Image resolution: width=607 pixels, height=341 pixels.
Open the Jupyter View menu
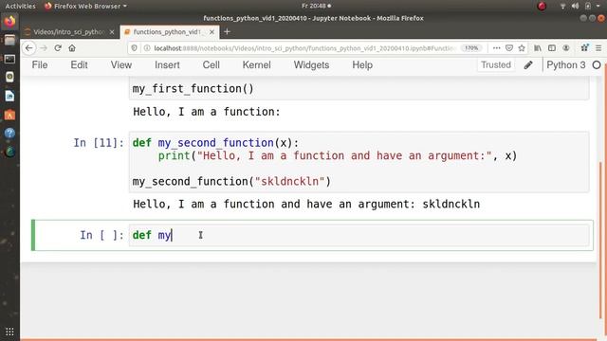click(121, 65)
